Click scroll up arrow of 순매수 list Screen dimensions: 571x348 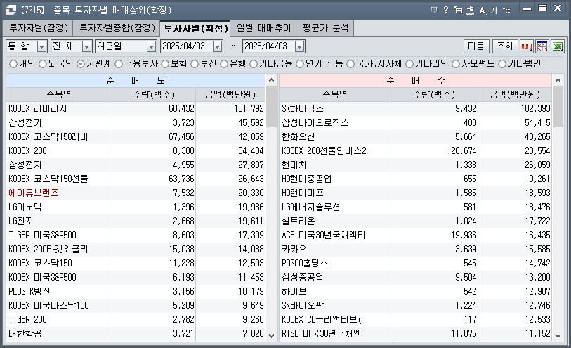click(558, 80)
